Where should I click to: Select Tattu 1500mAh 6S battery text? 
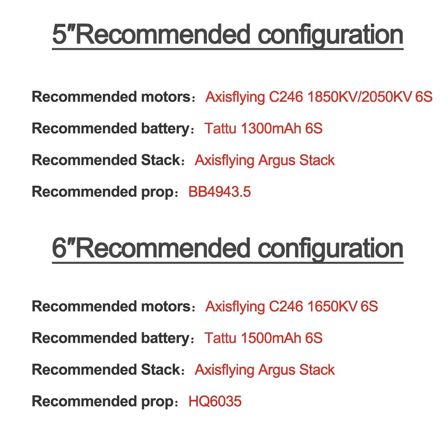tap(263, 338)
